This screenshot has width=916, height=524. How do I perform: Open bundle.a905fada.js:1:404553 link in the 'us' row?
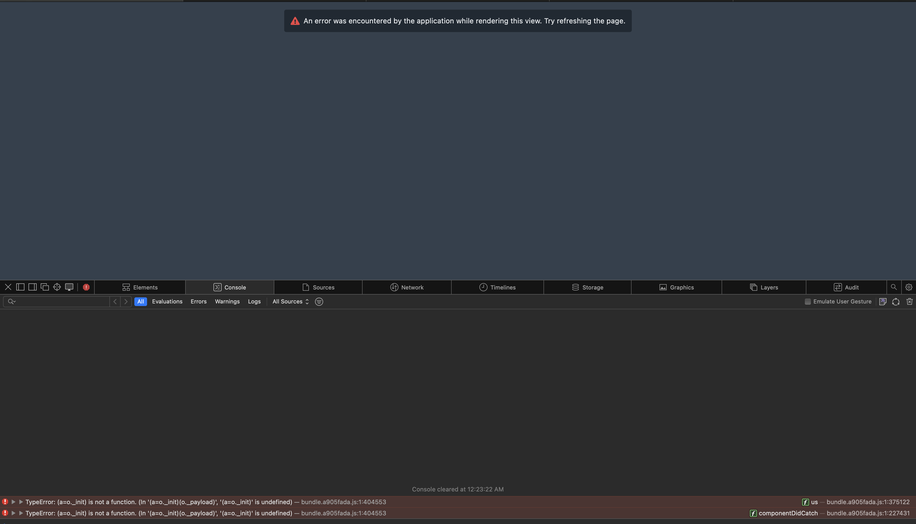[x=343, y=502]
